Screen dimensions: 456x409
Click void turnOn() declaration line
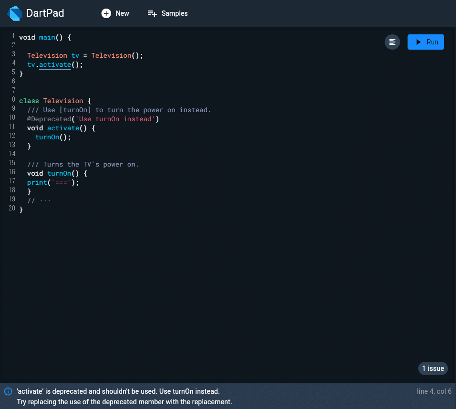click(x=57, y=173)
